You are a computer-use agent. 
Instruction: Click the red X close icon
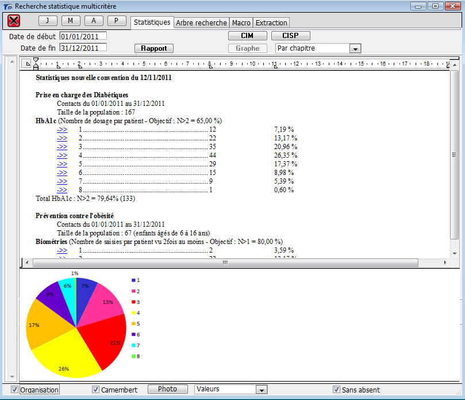[14, 21]
